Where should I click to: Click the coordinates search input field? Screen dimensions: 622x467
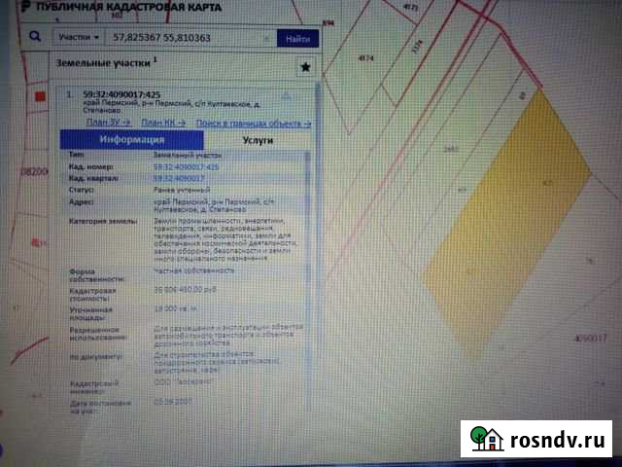click(185, 38)
